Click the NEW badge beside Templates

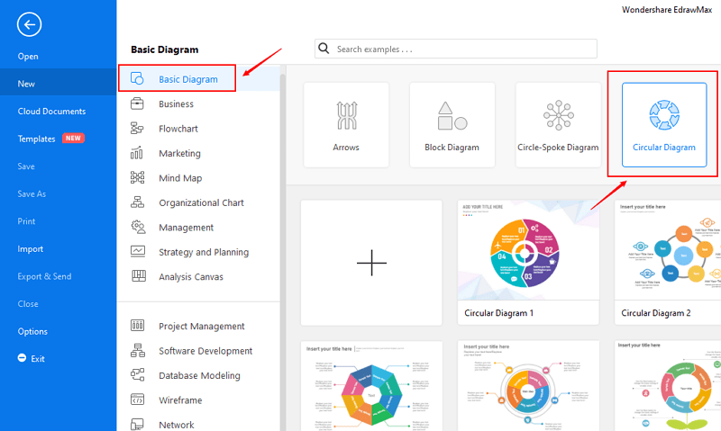[x=73, y=138]
